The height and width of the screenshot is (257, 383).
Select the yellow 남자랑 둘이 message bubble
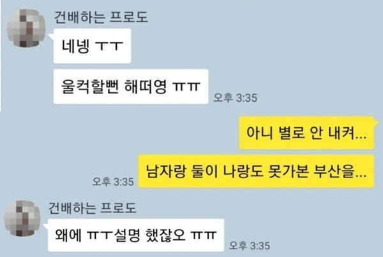click(256, 171)
